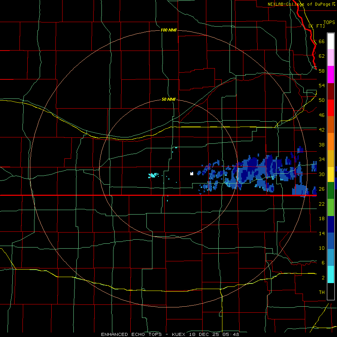Click the navy swatch between 14 and 18
337x337 pixels.
point(331,224)
